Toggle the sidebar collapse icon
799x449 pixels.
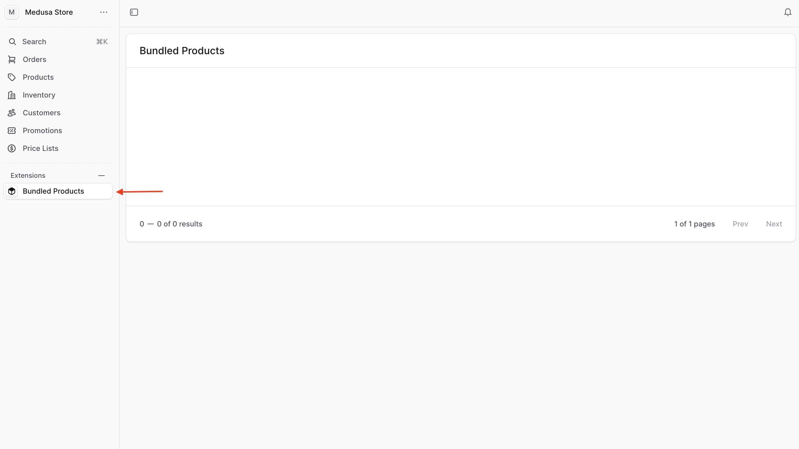(134, 13)
